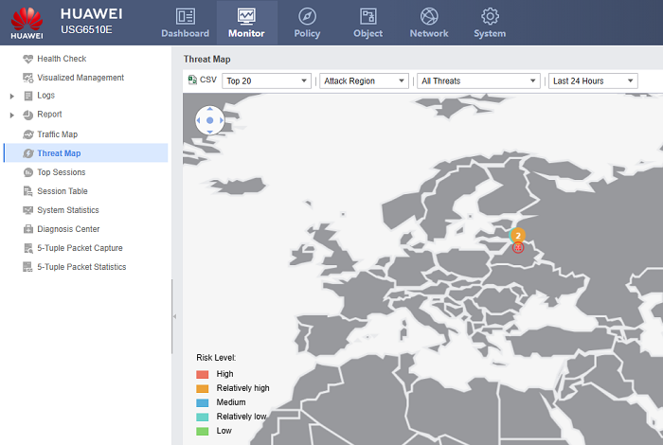Open System Statistics page
Screen dimensions: 663x445
[67, 210]
